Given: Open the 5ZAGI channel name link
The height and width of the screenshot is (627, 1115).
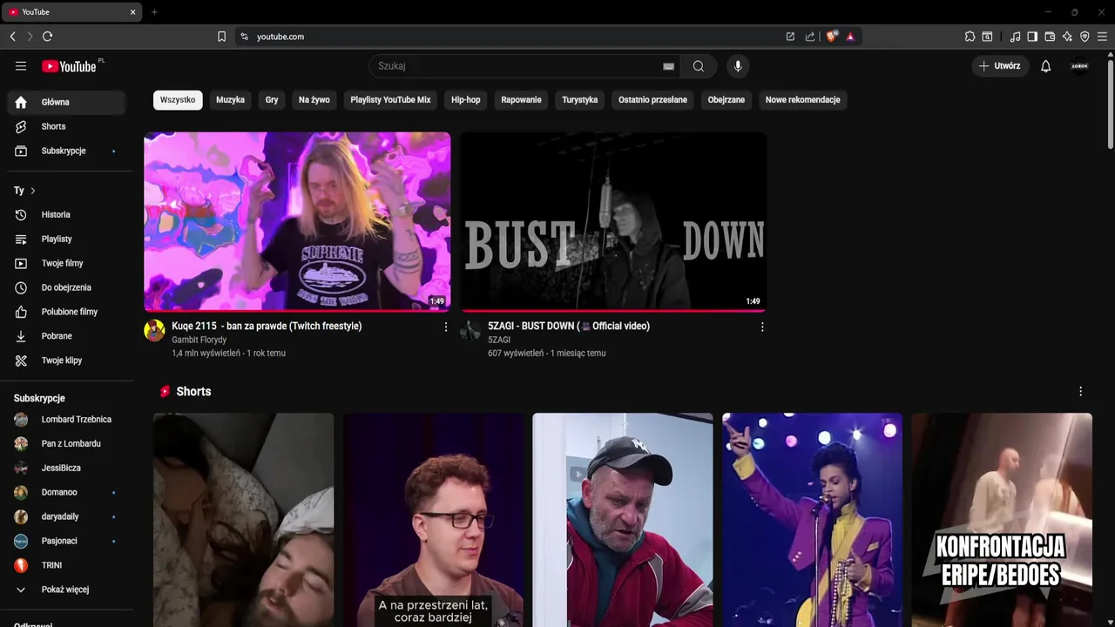Looking at the screenshot, I should tap(499, 340).
